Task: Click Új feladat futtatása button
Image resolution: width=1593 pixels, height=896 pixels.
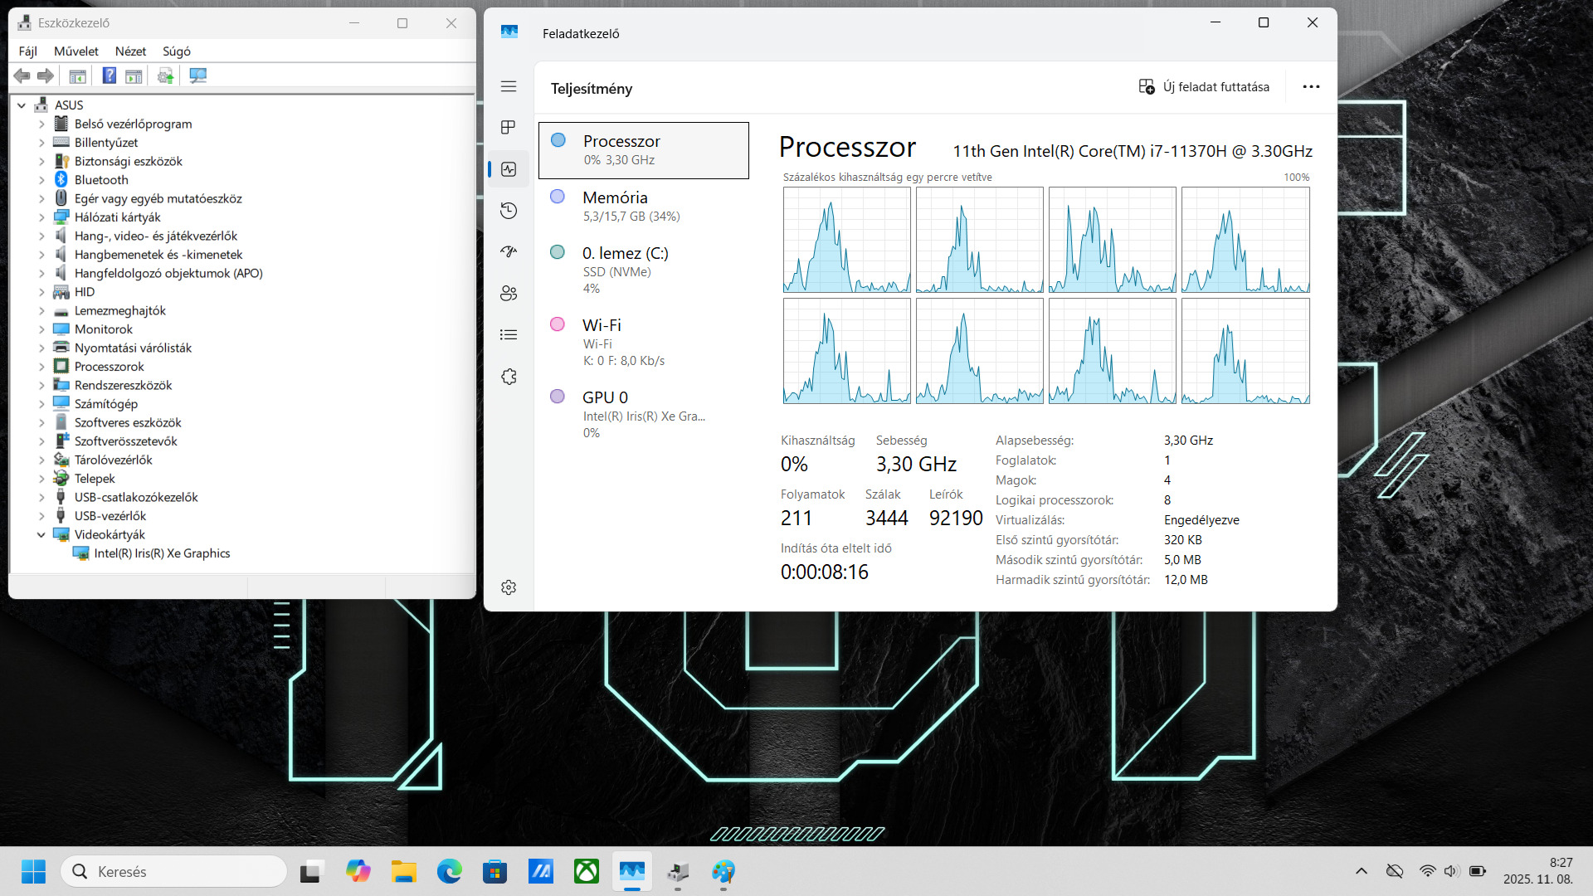Action: 1204,87
